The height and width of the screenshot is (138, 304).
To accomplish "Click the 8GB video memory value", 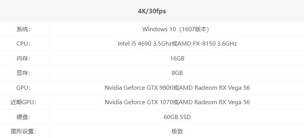I will click(x=177, y=73).
